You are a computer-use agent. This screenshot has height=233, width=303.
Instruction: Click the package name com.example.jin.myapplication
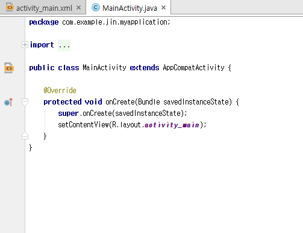(114, 22)
